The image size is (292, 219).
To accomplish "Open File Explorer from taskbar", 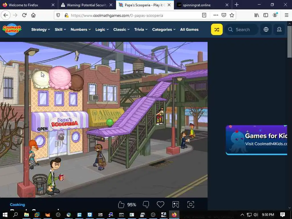I will (x=27, y=215).
